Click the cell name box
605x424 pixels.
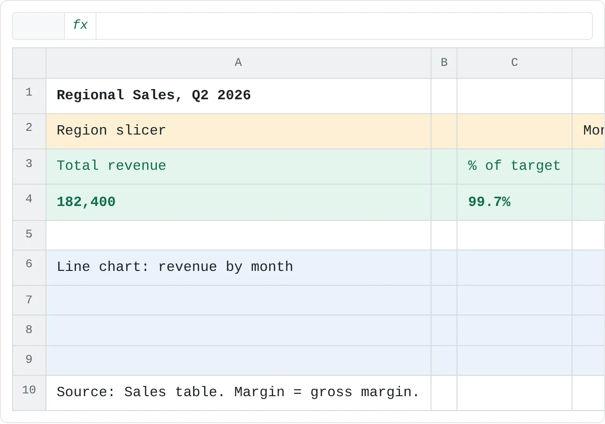pyautogui.click(x=39, y=26)
